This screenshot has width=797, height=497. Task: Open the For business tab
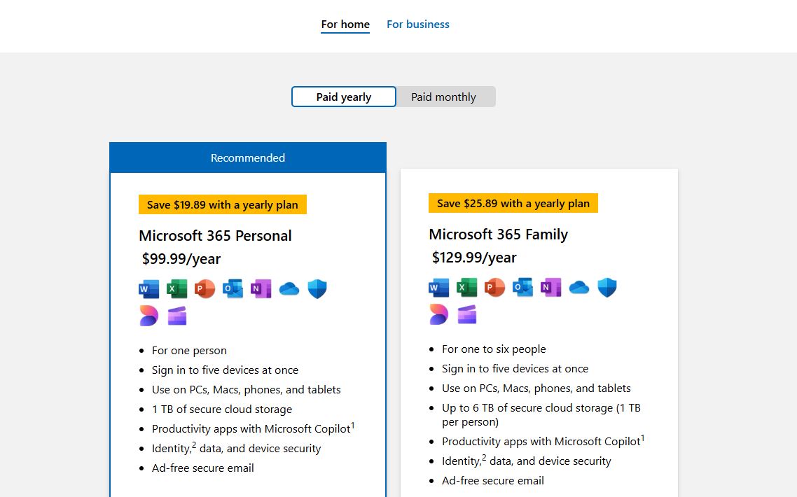point(417,24)
